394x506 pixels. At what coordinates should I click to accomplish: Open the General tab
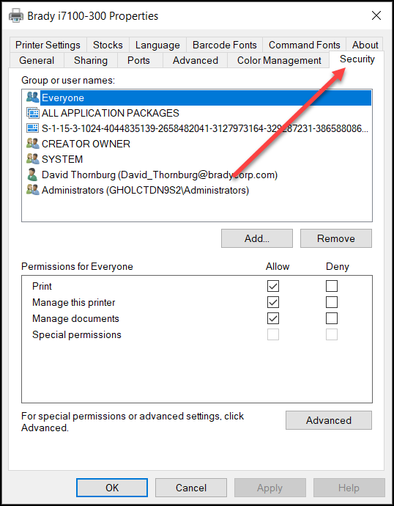(37, 60)
